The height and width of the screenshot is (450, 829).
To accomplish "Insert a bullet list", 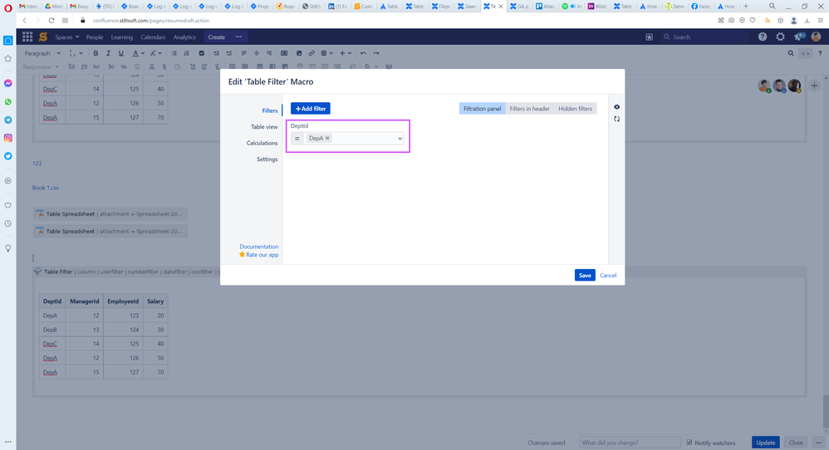I will coord(174,53).
